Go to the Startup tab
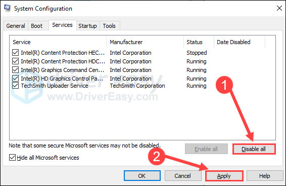 point(88,26)
